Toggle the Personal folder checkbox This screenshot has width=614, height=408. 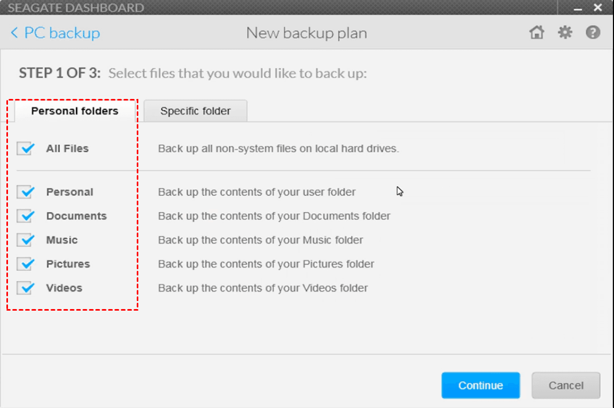(25, 192)
